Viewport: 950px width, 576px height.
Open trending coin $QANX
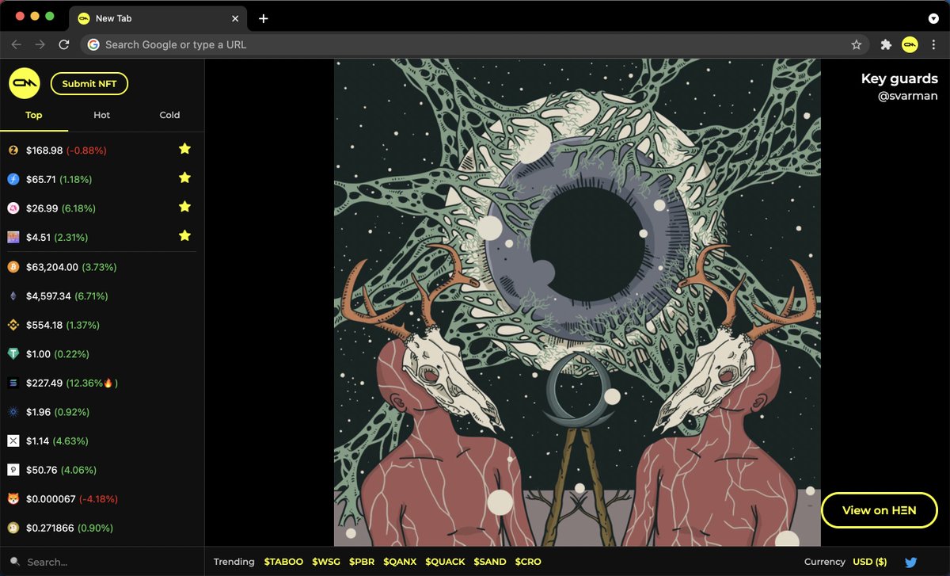click(x=400, y=562)
